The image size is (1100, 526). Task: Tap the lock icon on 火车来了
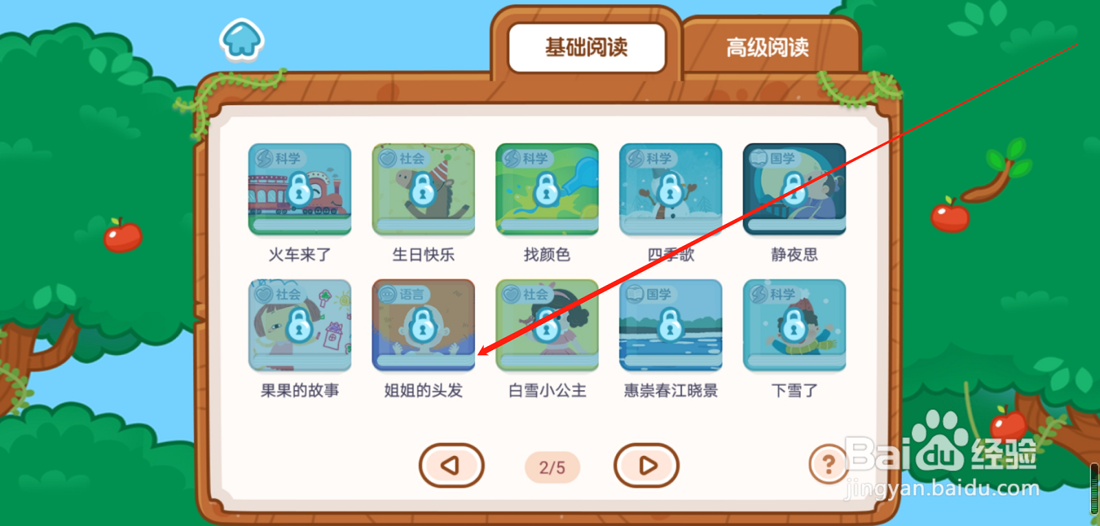click(299, 190)
